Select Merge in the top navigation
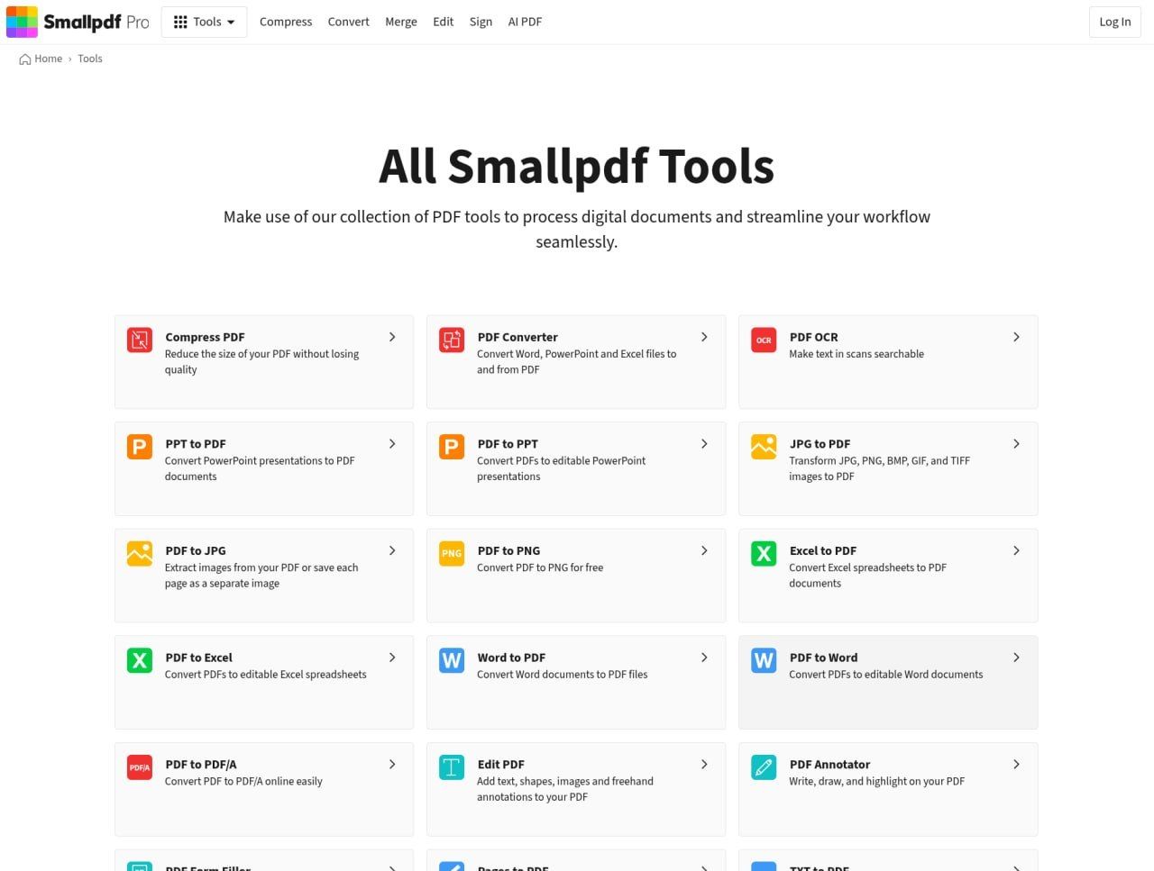 coord(401,22)
